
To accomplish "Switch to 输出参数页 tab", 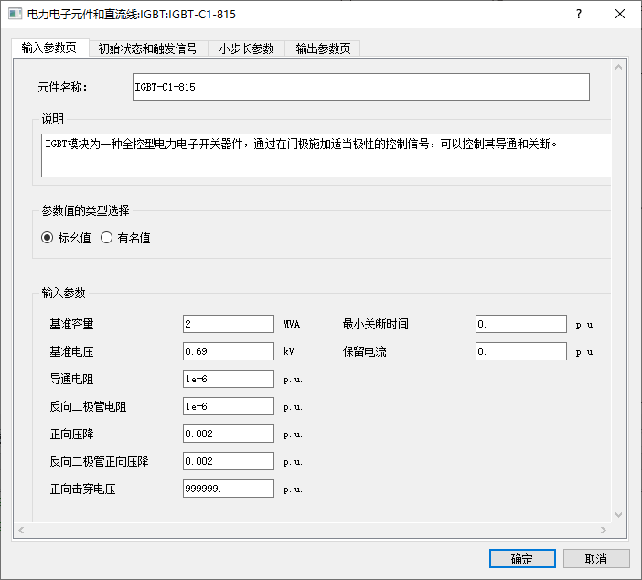I will pyautogui.click(x=324, y=48).
